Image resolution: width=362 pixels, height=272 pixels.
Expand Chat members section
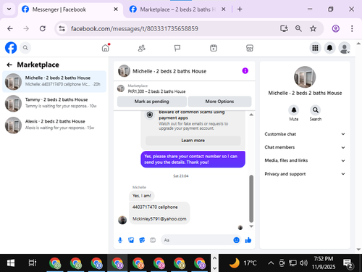click(x=305, y=147)
